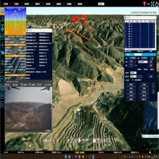Toggle the fullscreen expand arrows icon

153,4
